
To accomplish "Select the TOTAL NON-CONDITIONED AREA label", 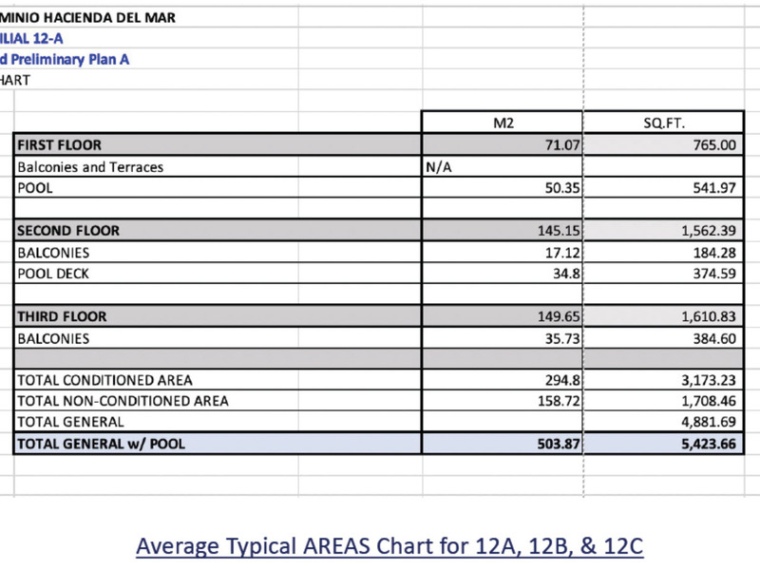I will tap(218, 400).
